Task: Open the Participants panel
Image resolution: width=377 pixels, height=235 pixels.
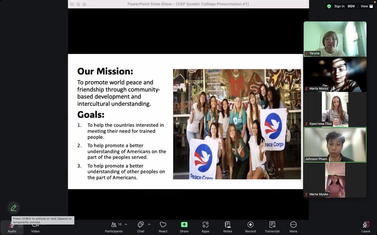Action: [x=114, y=227]
